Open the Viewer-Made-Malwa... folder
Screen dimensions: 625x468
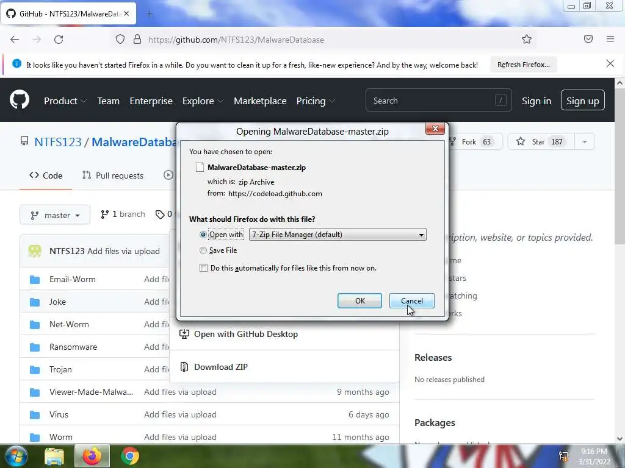coord(92,392)
